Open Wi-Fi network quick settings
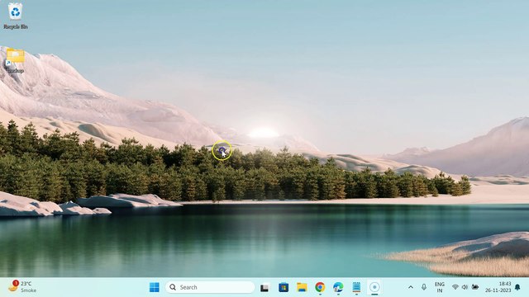 pyautogui.click(x=455, y=287)
